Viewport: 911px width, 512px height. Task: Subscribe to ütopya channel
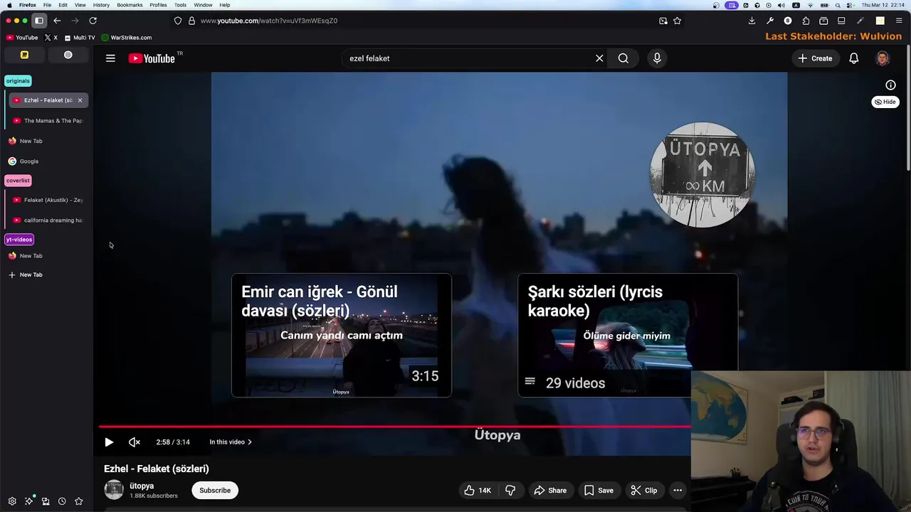tap(215, 490)
